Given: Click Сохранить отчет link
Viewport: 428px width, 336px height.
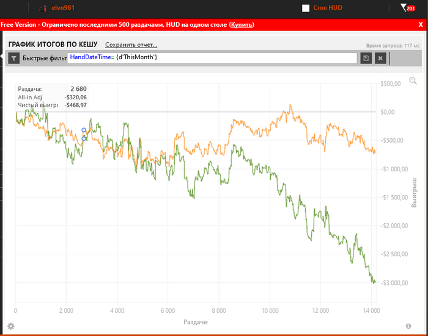Looking at the screenshot, I should tap(131, 45).
